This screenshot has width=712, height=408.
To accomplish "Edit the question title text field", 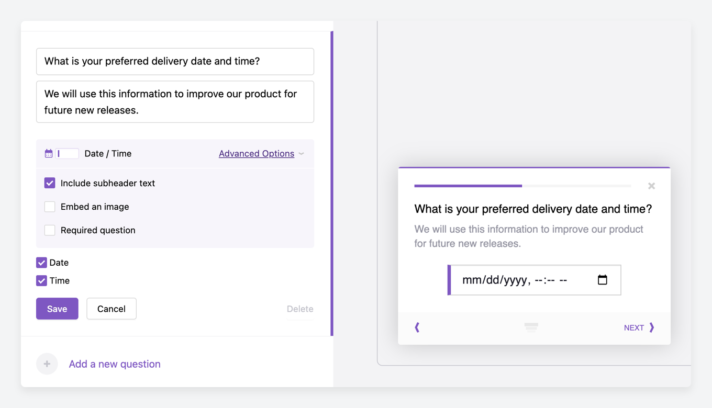I will (x=175, y=61).
